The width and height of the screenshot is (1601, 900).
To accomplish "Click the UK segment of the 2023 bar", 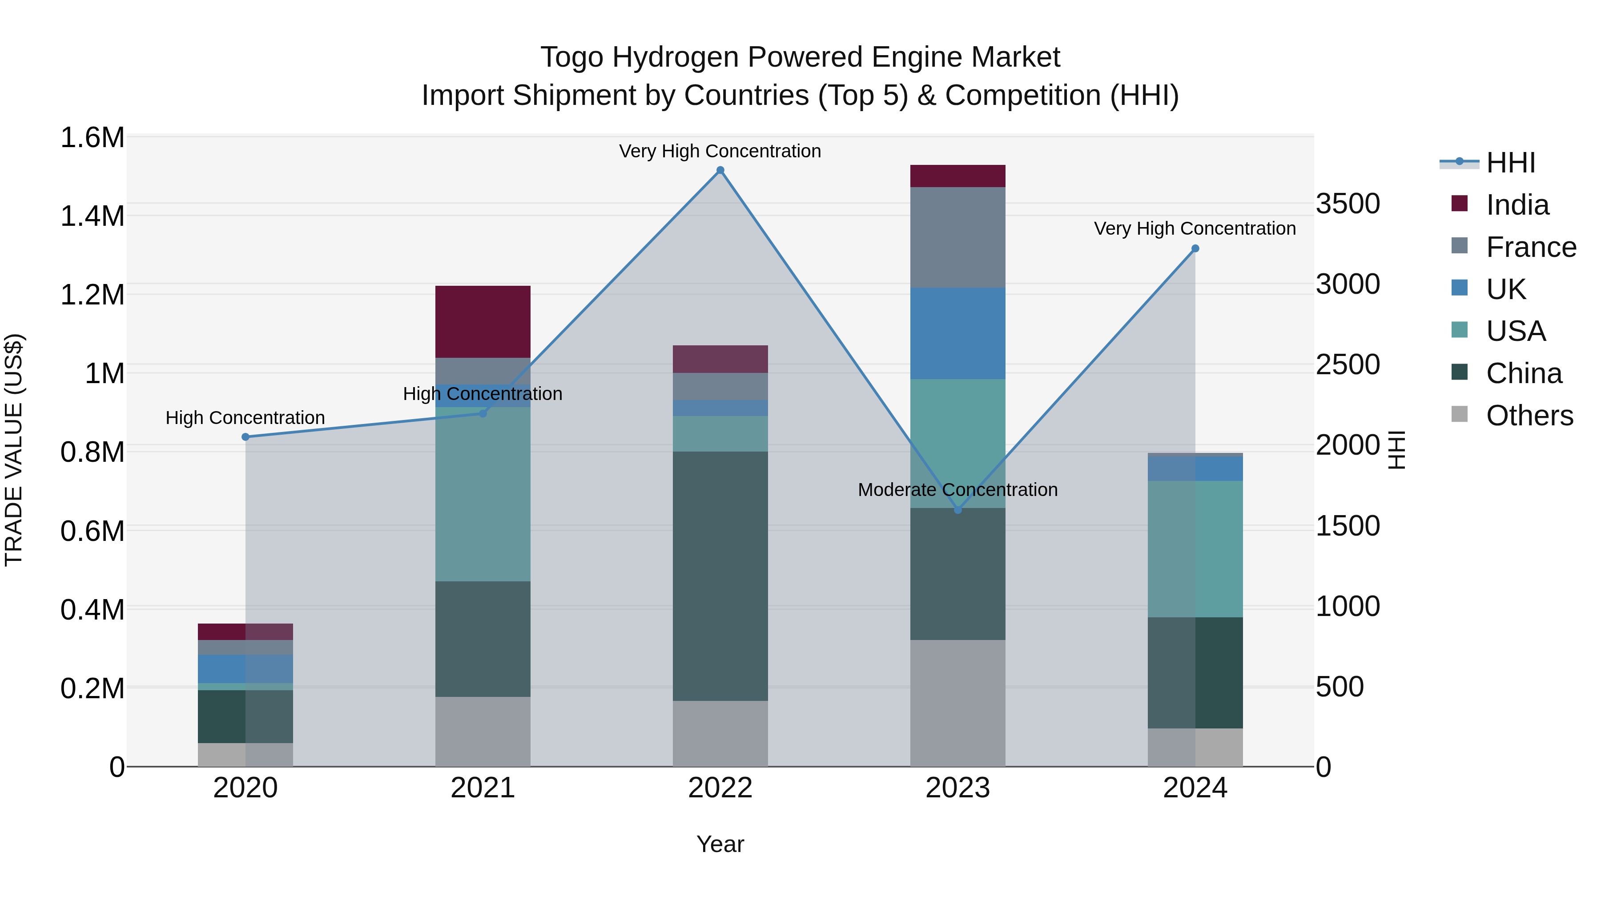I will [958, 333].
